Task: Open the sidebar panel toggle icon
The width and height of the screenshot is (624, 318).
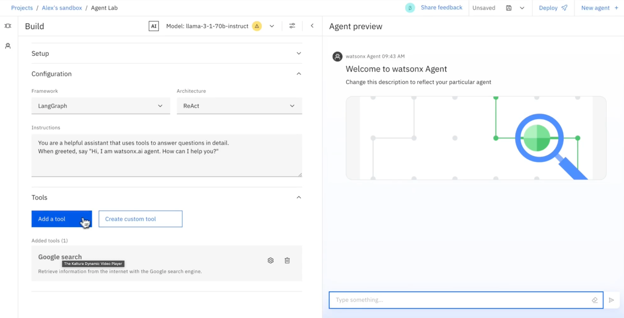Action: pos(8,26)
